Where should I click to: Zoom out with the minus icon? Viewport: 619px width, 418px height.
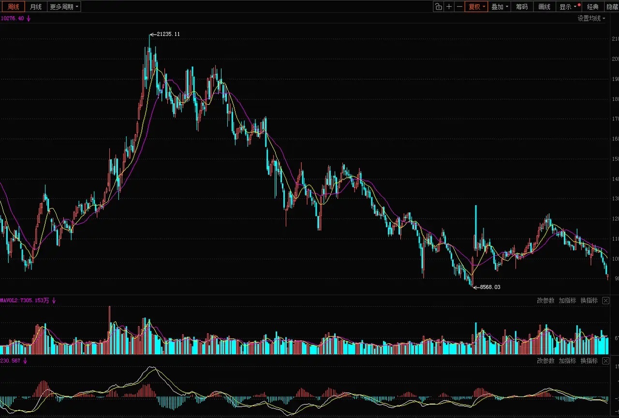pyautogui.click(x=459, y=7)
